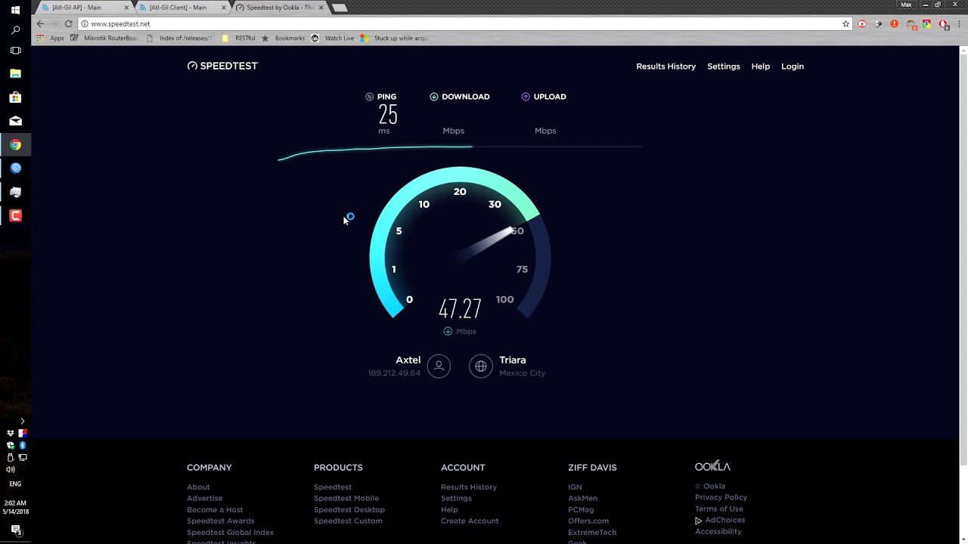
Task: Click Login in top navigation
Action: click(793, 66)
